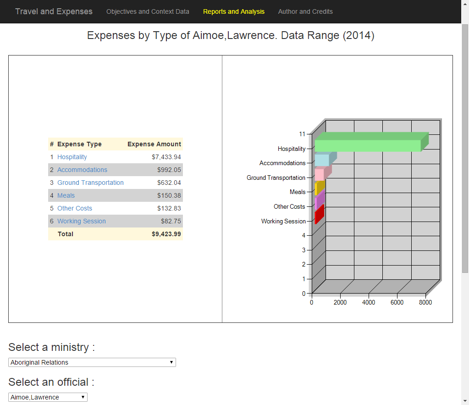
Task: Click the $82.75 Working Session amount
Action: click(x=171, y=221)
